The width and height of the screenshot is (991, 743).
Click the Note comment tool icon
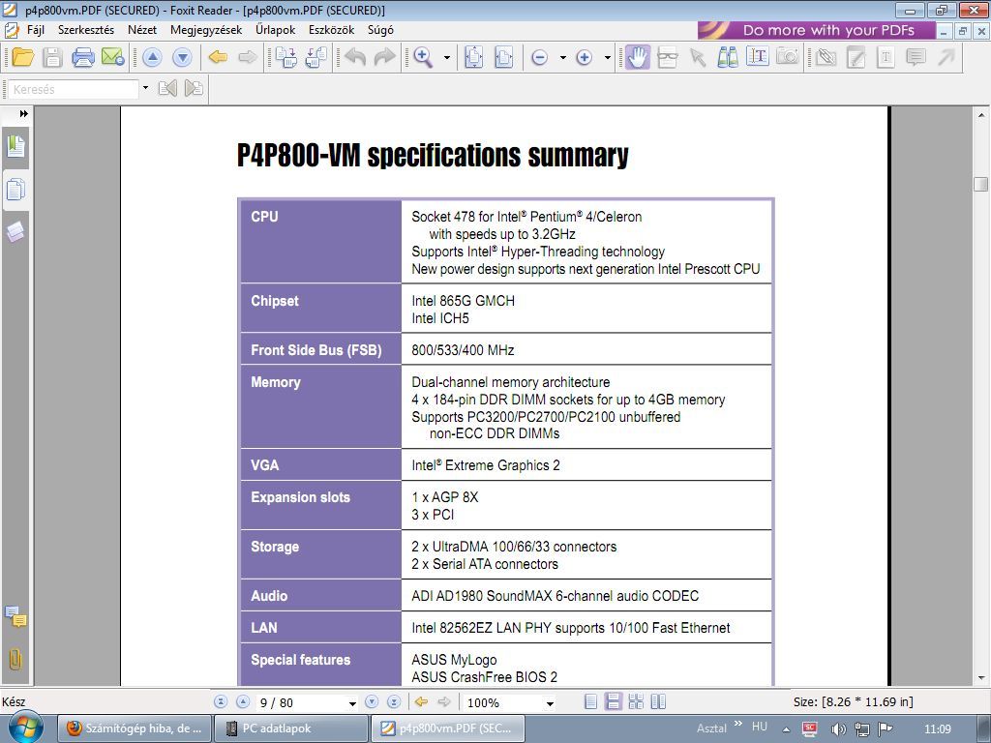pos(916,57)
